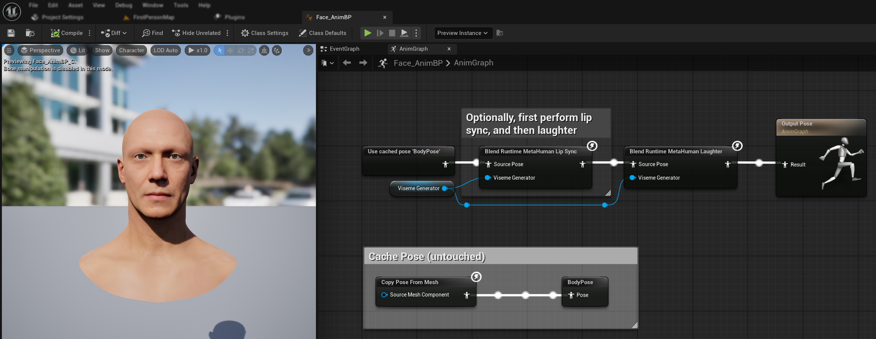This screenshot has height=339, width=876.
Task: Open the Show viewport menu
Action: point(102,50)
